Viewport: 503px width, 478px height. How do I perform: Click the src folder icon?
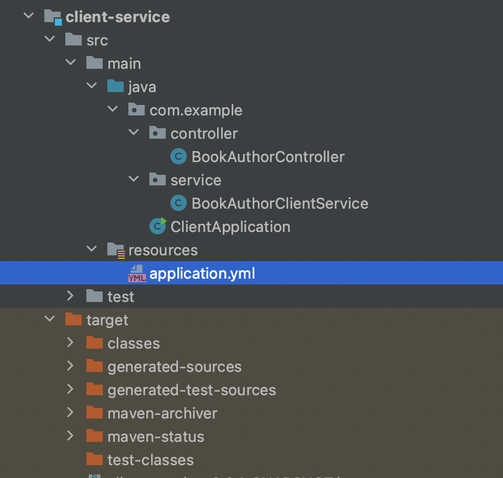point(74,40)
